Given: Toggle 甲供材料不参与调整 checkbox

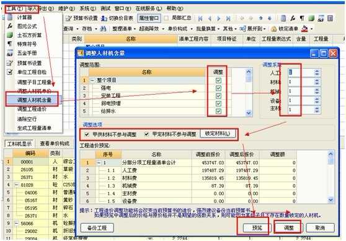Looking at the screenshot, I should 87,134.
